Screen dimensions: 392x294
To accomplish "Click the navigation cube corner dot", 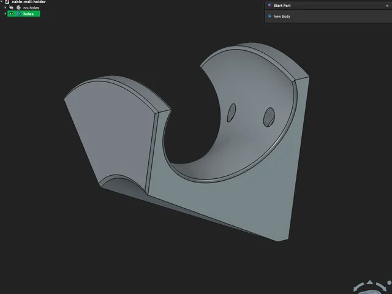I will tap(390, 283).
